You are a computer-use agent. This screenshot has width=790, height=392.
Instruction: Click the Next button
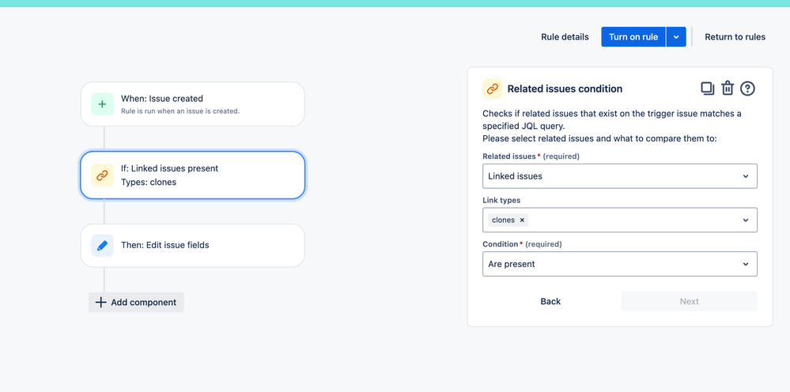click(x=690, y=301)
